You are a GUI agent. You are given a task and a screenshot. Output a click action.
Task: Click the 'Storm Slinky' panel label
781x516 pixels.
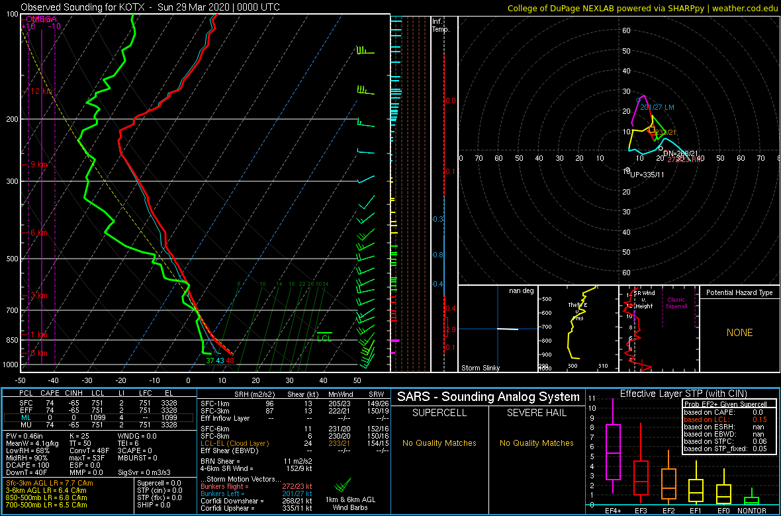[481, 368]
